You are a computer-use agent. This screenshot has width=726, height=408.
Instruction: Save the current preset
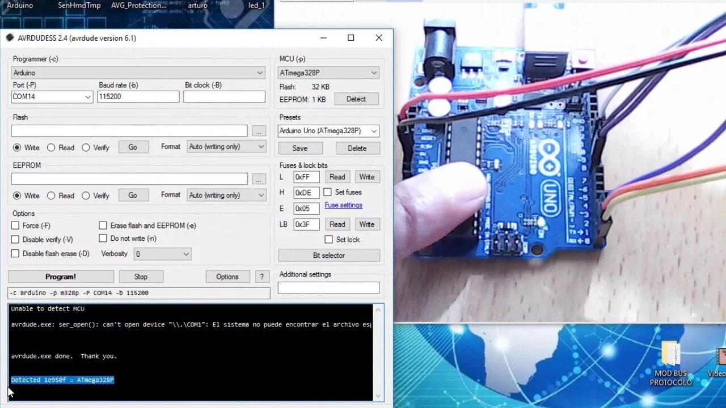[x=300, y=148]
